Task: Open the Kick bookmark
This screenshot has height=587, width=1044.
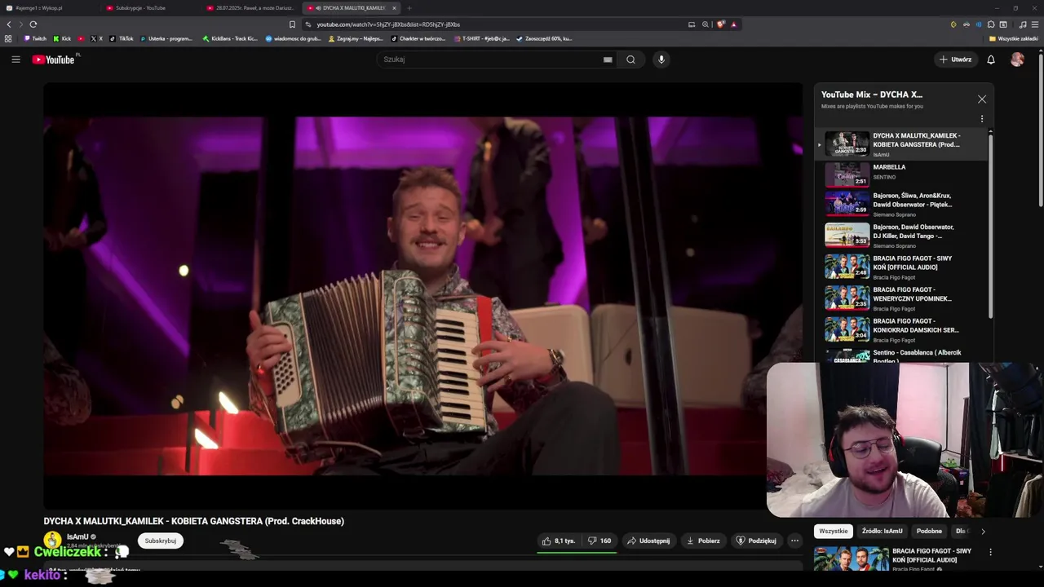Action: (x=63, y=38)
